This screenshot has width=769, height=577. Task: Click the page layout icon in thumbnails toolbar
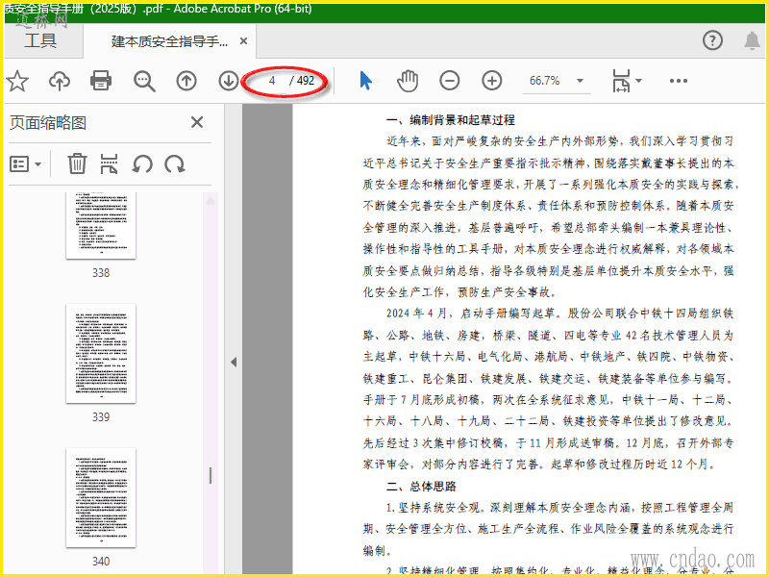(x=109, y=163)
